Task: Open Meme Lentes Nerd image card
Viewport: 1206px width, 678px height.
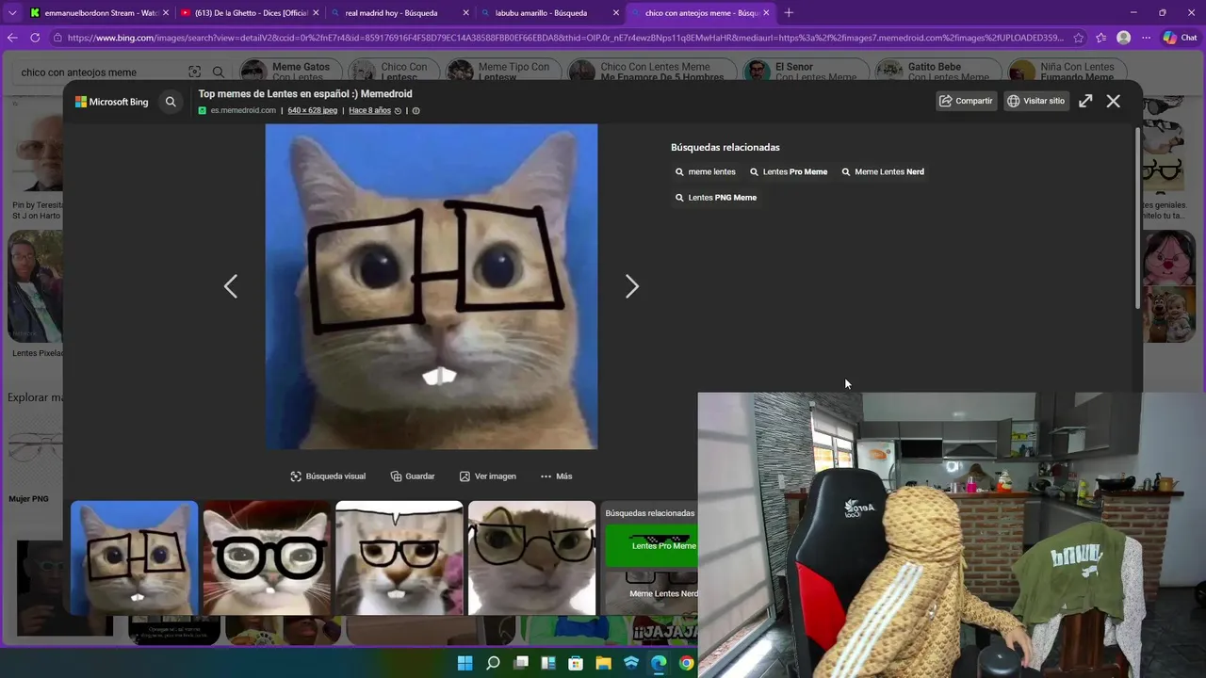Action: 651,592
